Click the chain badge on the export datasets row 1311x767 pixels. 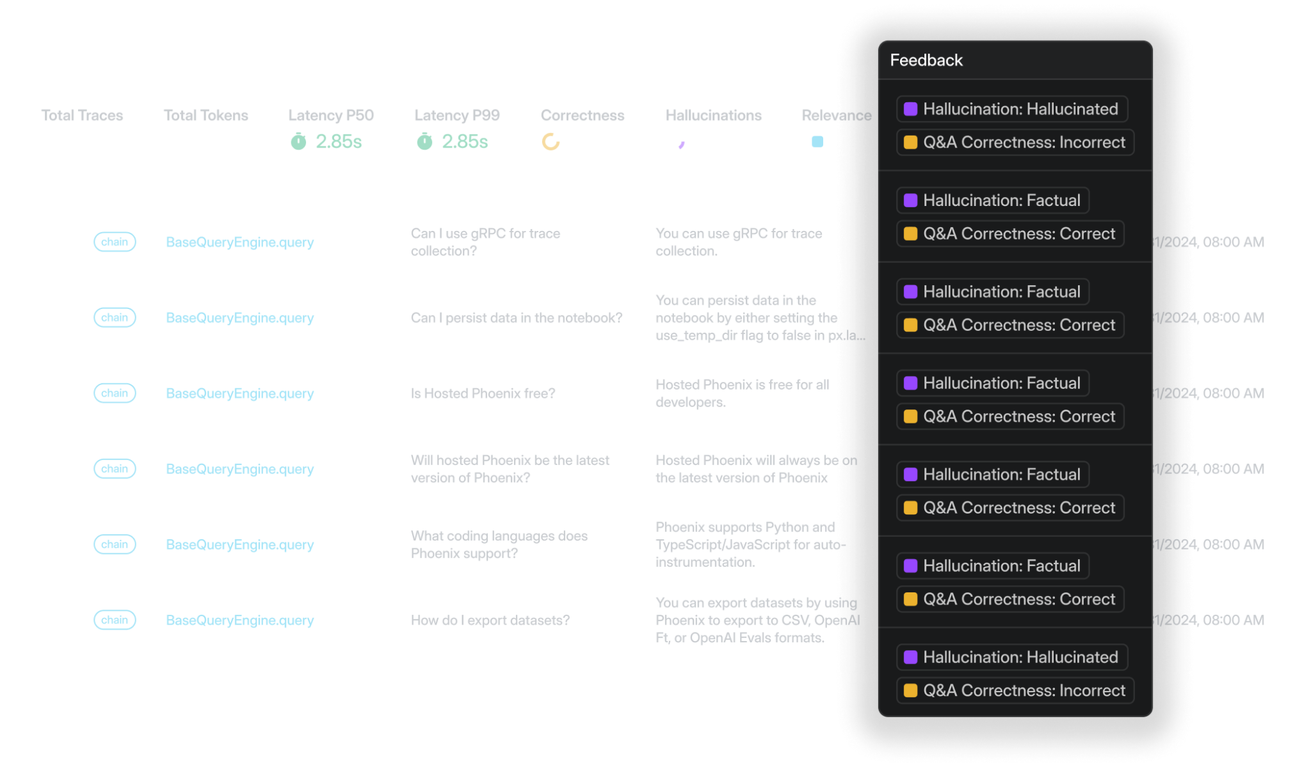click(115, 620)
